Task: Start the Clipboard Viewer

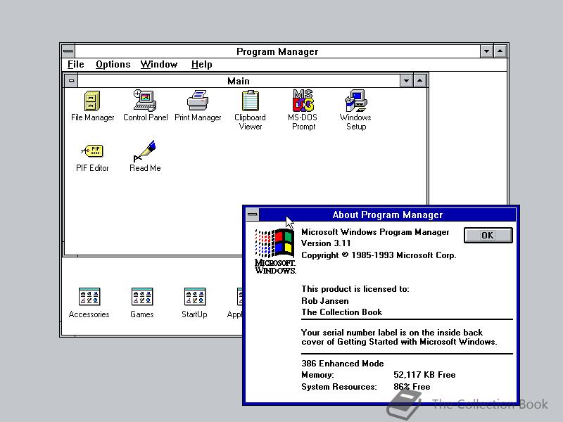Action: 250,102
